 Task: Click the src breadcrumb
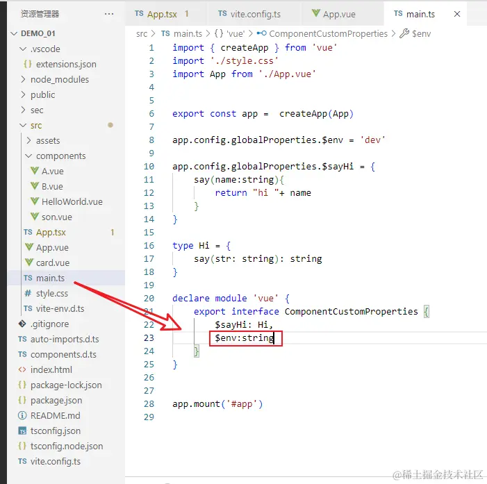pos(142,33)
